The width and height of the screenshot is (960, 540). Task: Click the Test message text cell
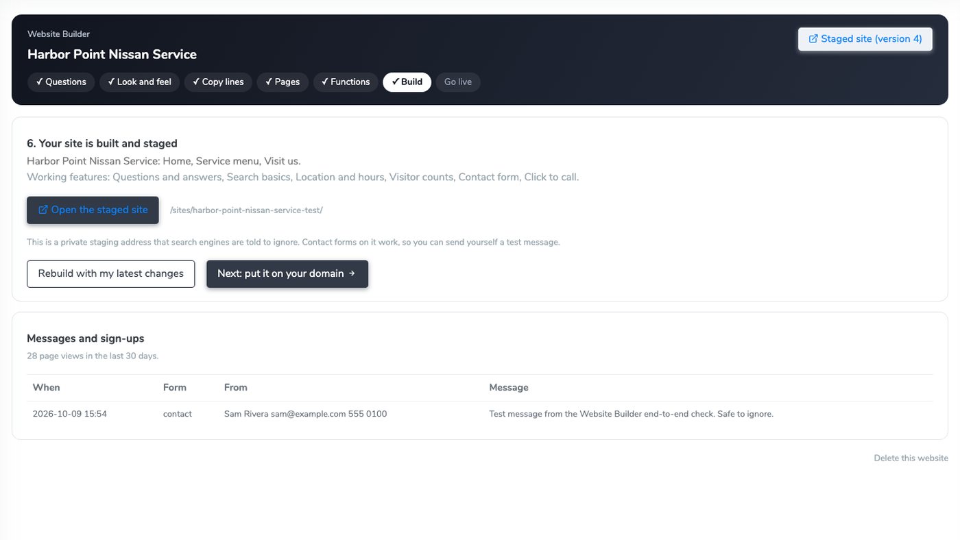tap(631, 414)
